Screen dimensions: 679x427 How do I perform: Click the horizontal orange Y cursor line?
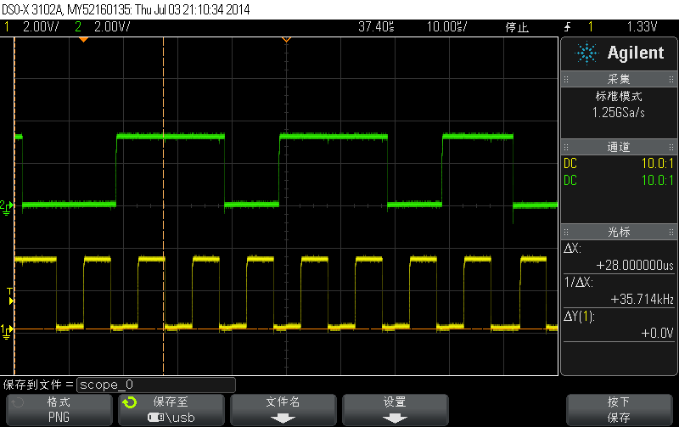pyautogui.click(x=286, y=329)
